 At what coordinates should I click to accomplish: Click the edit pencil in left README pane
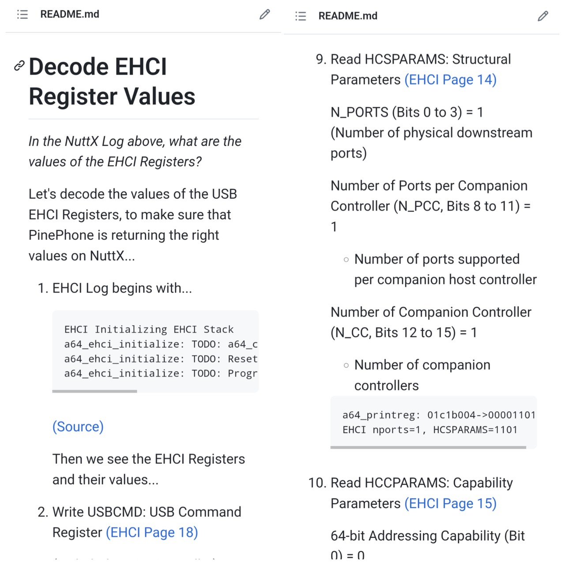(264, 15)
